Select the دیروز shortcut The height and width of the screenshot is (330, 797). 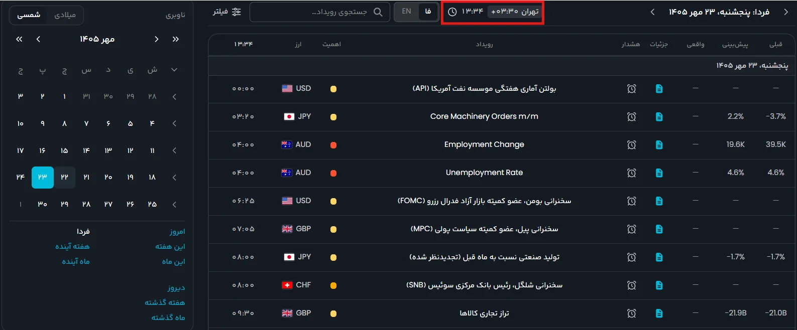point(176,288)
